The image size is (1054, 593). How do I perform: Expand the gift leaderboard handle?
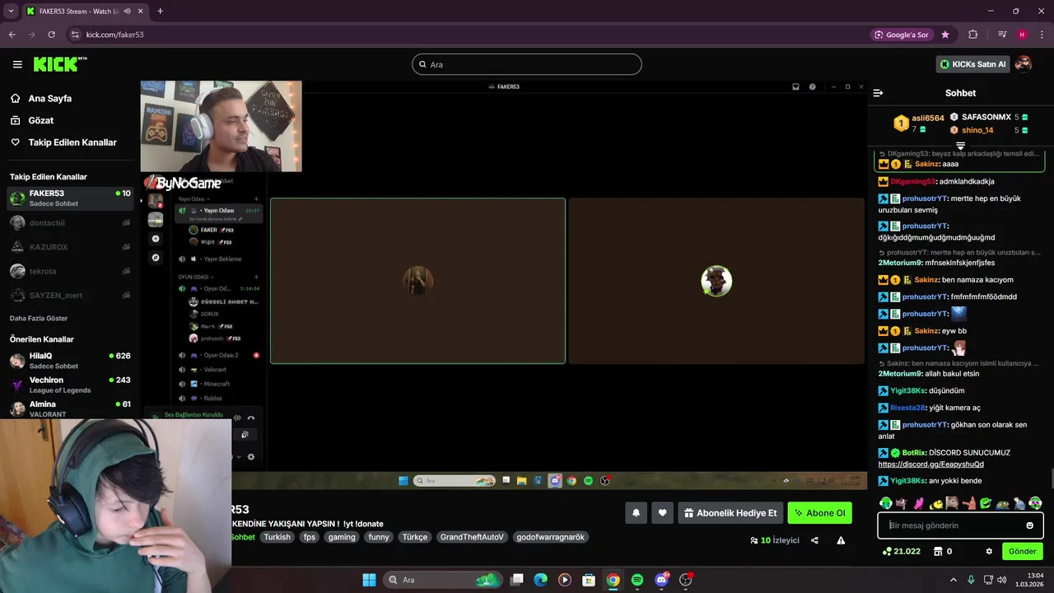coord(960,146)
